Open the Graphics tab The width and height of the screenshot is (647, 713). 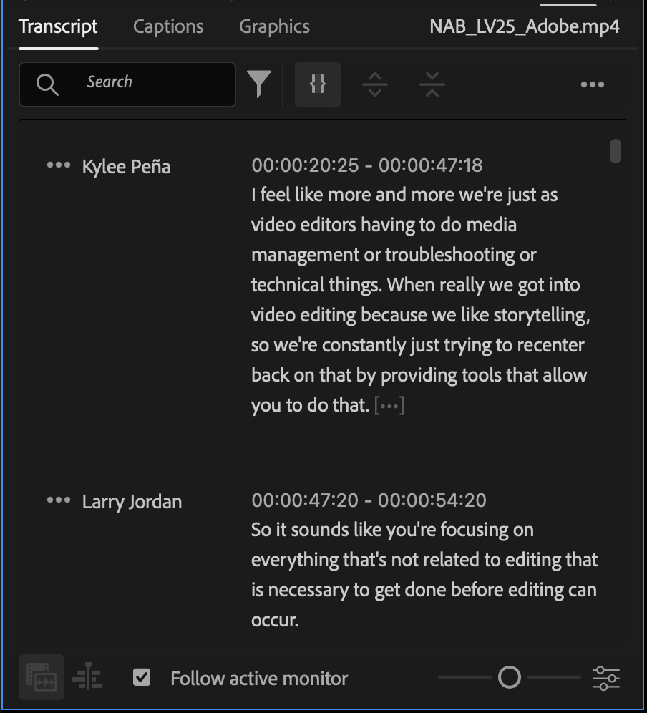(274, 26)
